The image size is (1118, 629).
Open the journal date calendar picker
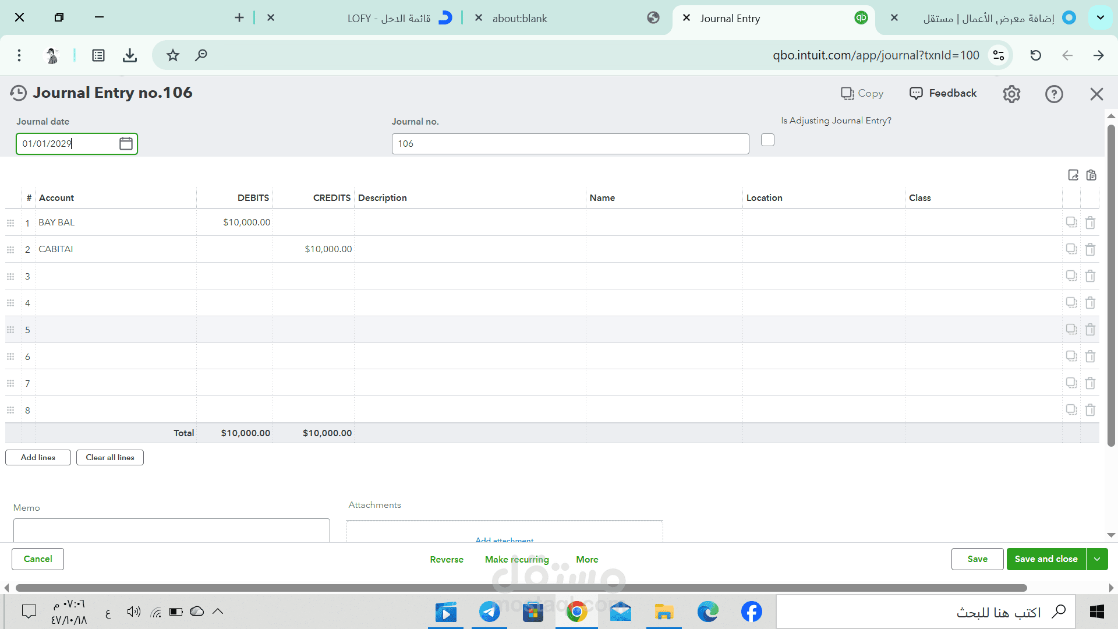tap(126, 143)
